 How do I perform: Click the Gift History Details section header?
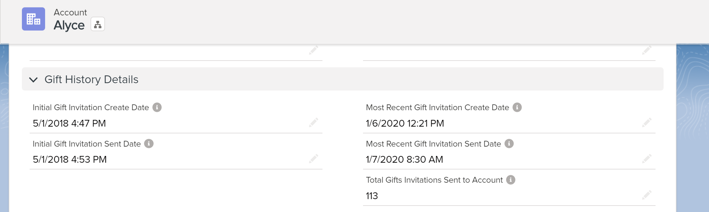[342, 79]
